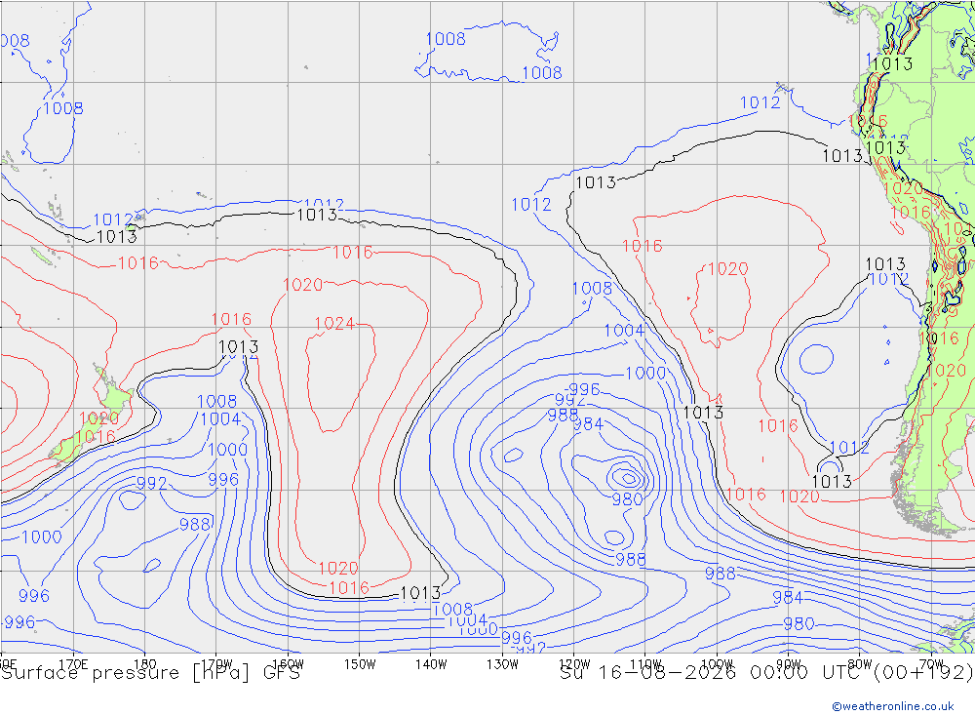Click the Surface pressure GFS title text
Screen dimensions: 975x715
click(x=150, y=673)
